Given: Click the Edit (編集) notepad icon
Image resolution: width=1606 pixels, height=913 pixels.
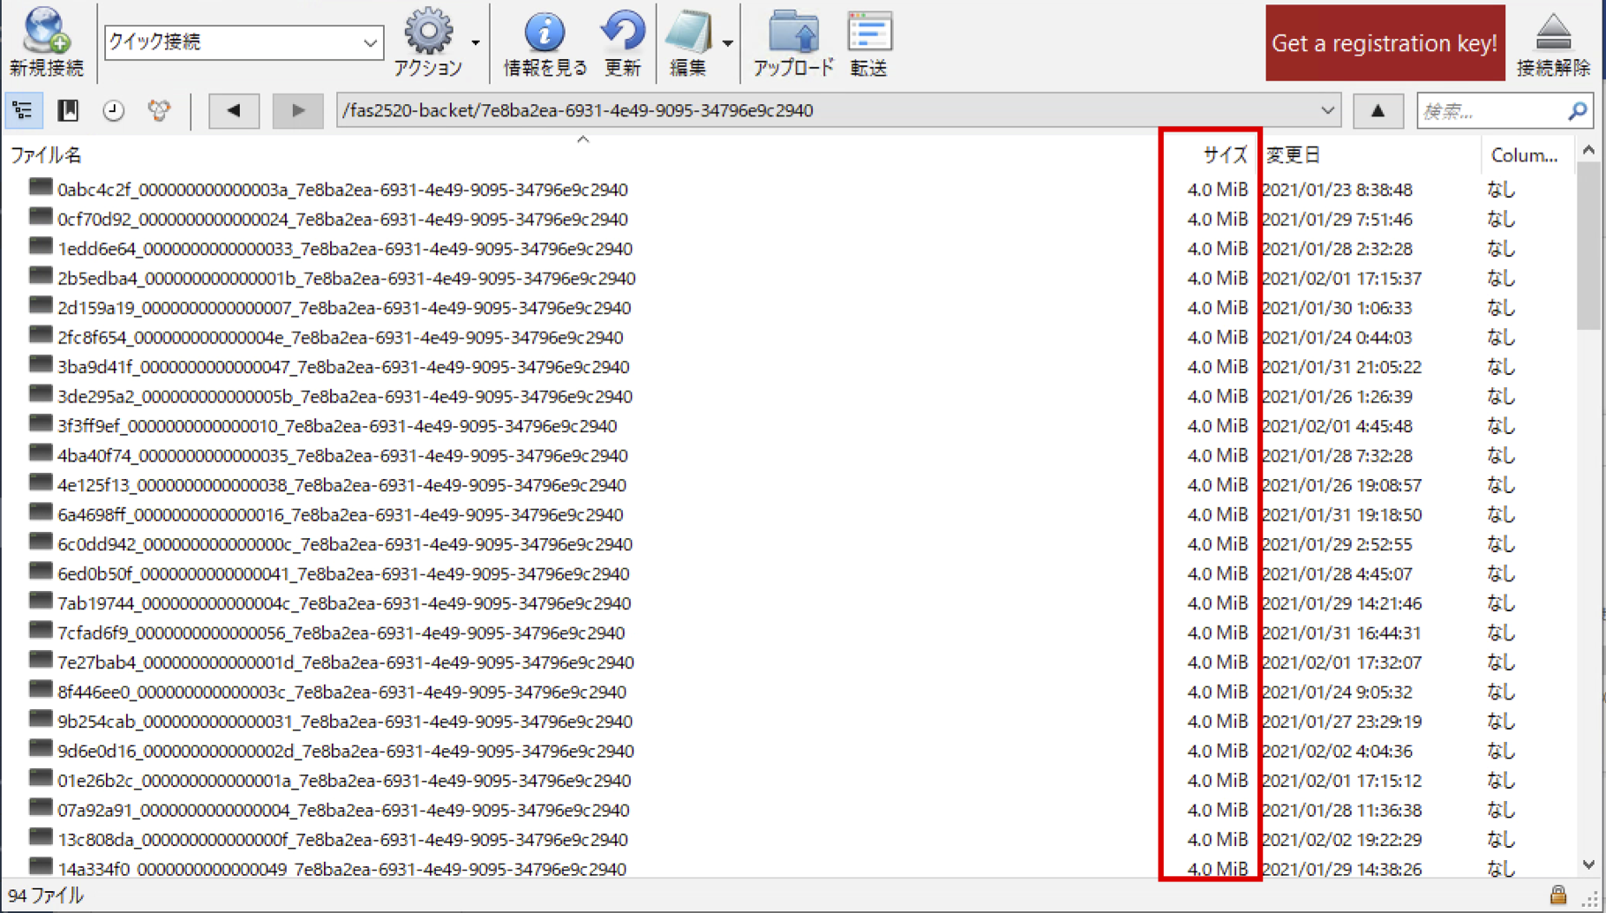Looking at the screenshot, I should (x=688, y=32).
